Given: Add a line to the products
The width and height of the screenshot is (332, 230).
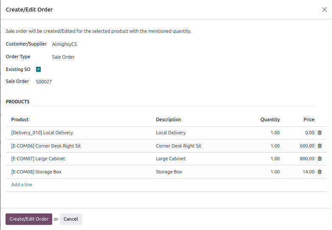Looking at the screenshot, I should coord(22,185).
